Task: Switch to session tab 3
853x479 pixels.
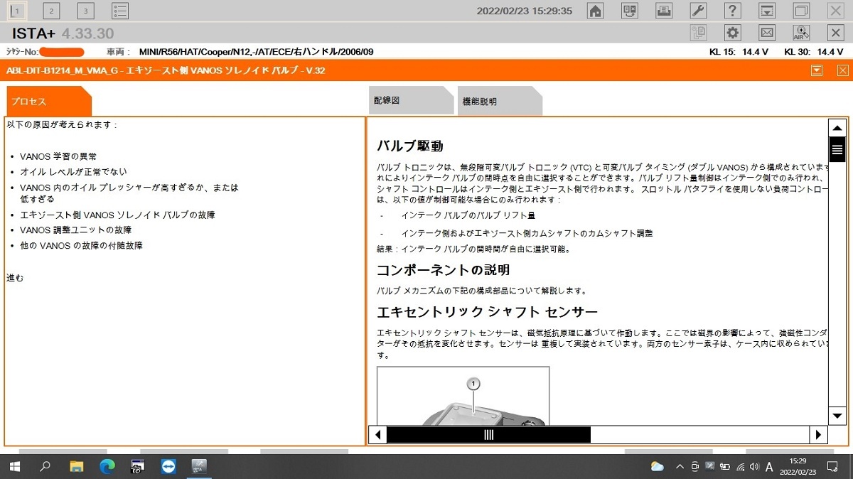Action: [86, 11]
